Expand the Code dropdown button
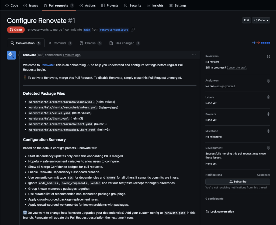The width and height of the screenshot is (276, 225). (x=261, y=20)
